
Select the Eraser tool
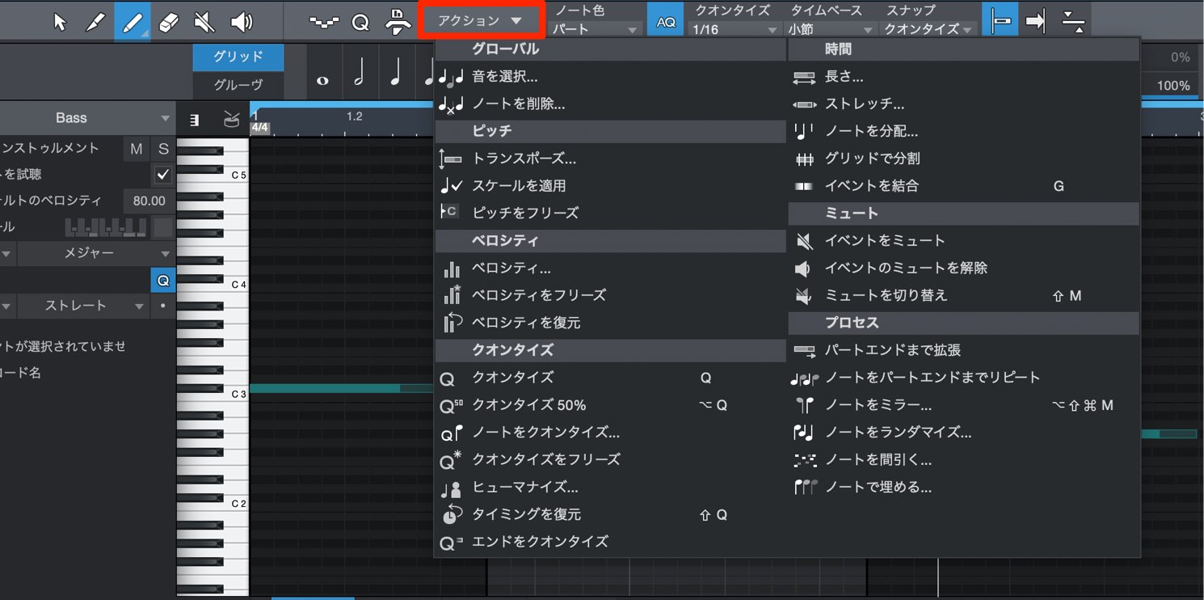168,22
